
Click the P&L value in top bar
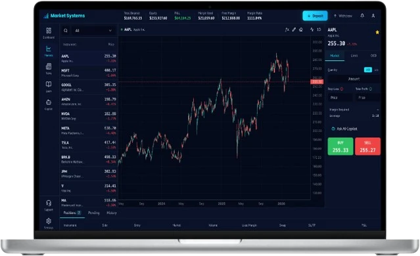coord(183,18)
